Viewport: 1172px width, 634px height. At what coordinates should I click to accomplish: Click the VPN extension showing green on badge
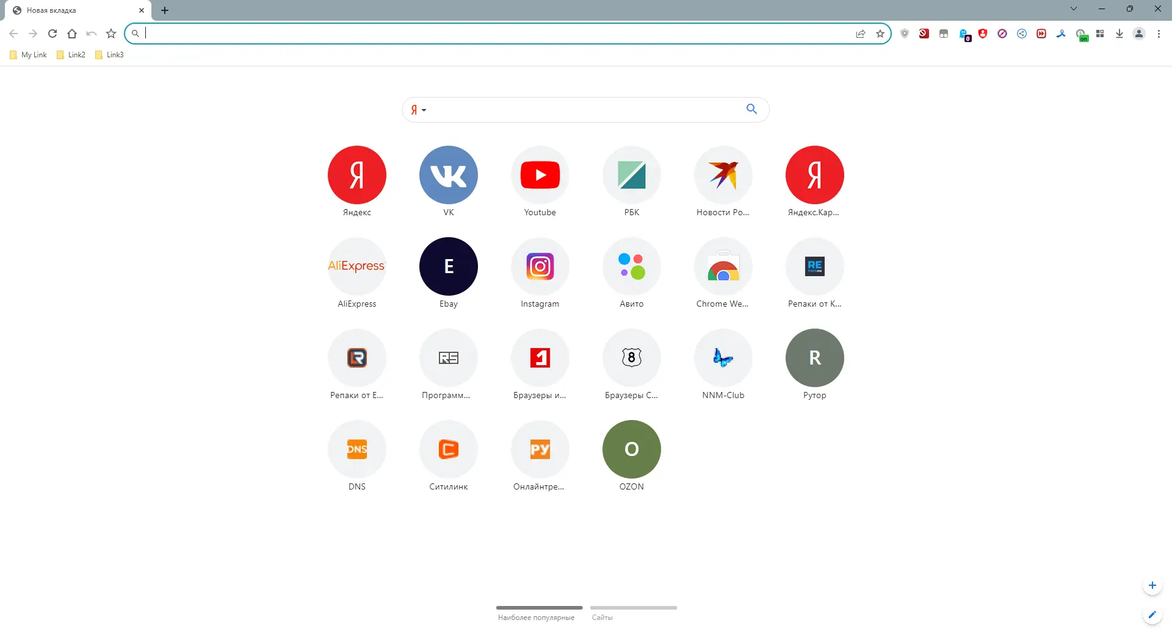click(x=1082, y=34)
